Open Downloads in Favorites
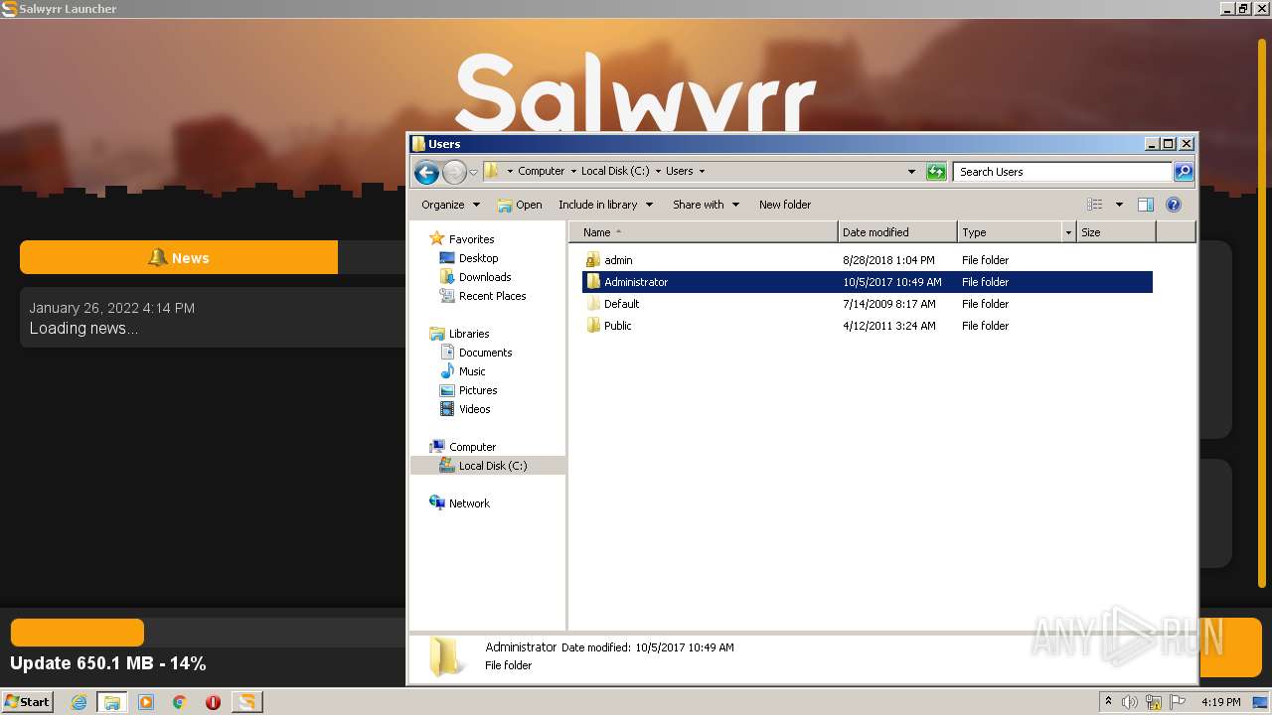Viewport: 1272px width, 715px height. 485,277
